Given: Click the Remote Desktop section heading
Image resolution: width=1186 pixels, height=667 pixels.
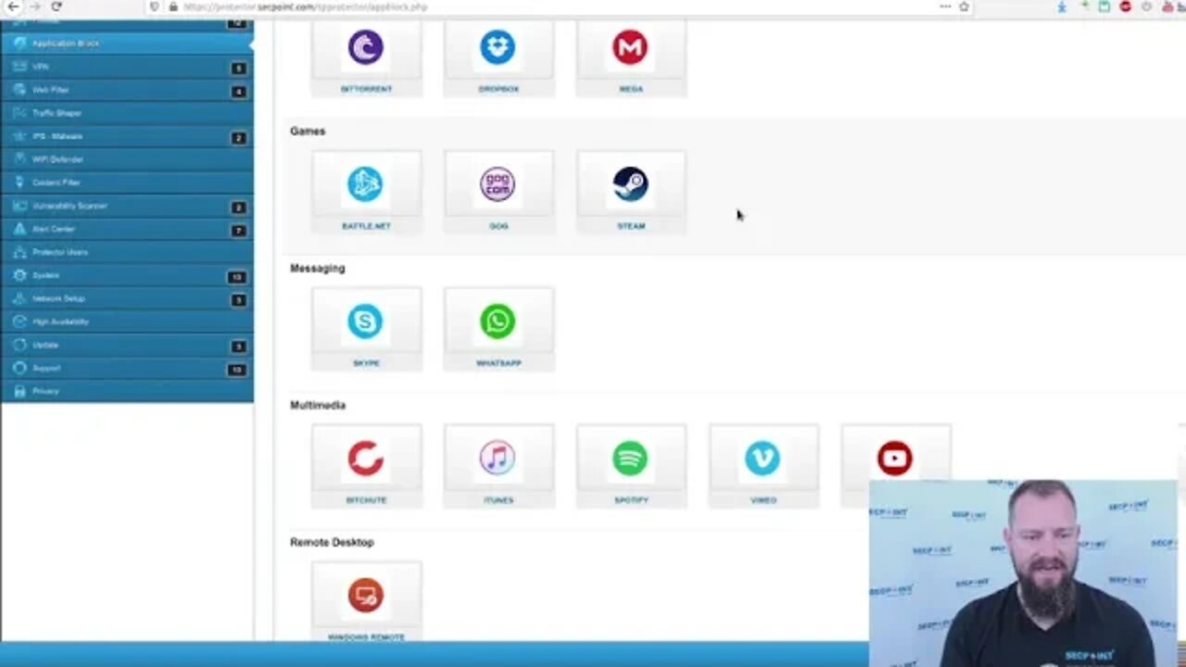Looking at the screenshot, I should point(332,543).
